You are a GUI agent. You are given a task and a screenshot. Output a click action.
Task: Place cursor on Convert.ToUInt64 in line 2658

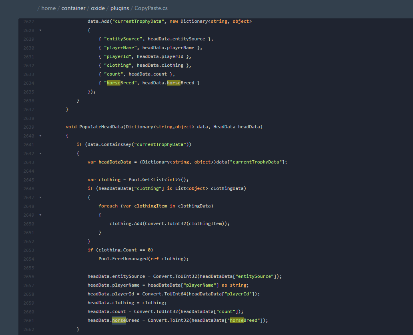[164, 294]
